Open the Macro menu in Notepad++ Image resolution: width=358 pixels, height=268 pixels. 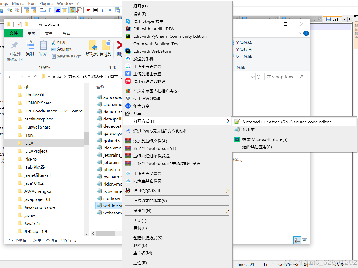(18, 3)
